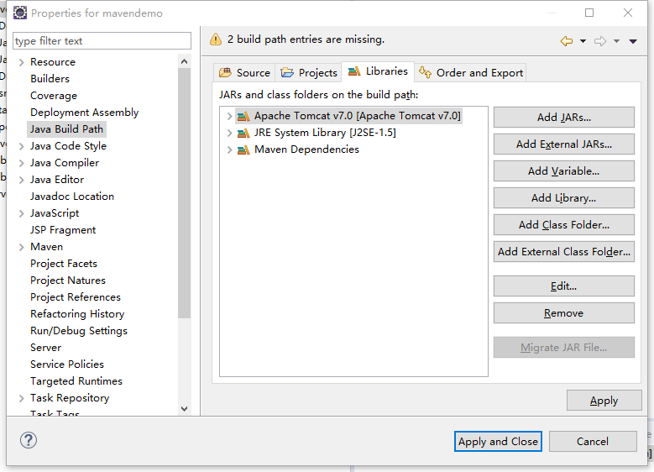Expand the JavaScript node

coord(21,213)
